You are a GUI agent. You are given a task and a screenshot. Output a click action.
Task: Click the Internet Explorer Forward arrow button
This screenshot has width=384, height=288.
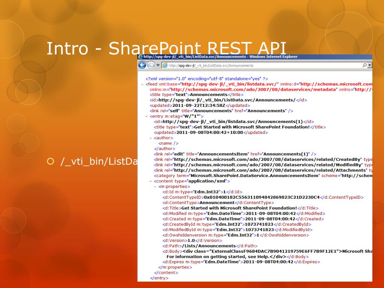point(151,65)
